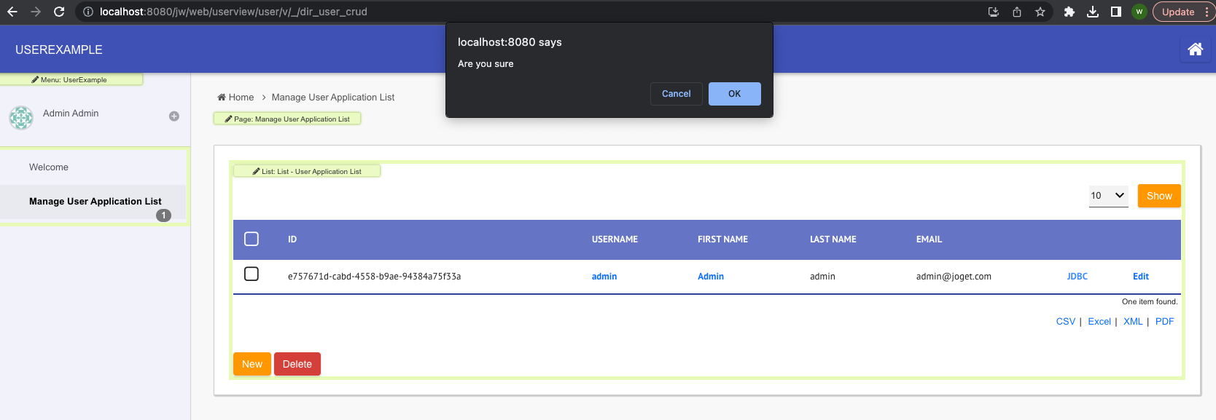Click JDBC row action link

(x=1077, y=277)
